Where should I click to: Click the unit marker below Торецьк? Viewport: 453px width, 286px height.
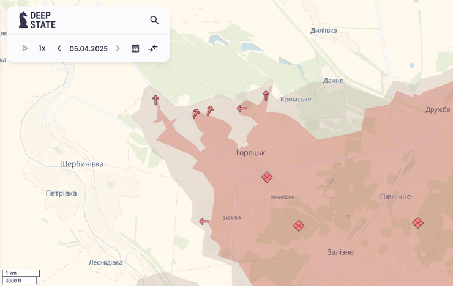point(267,177)
